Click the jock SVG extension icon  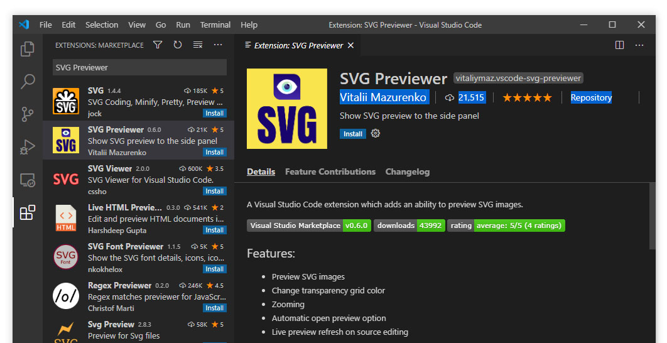coord(66,101)
